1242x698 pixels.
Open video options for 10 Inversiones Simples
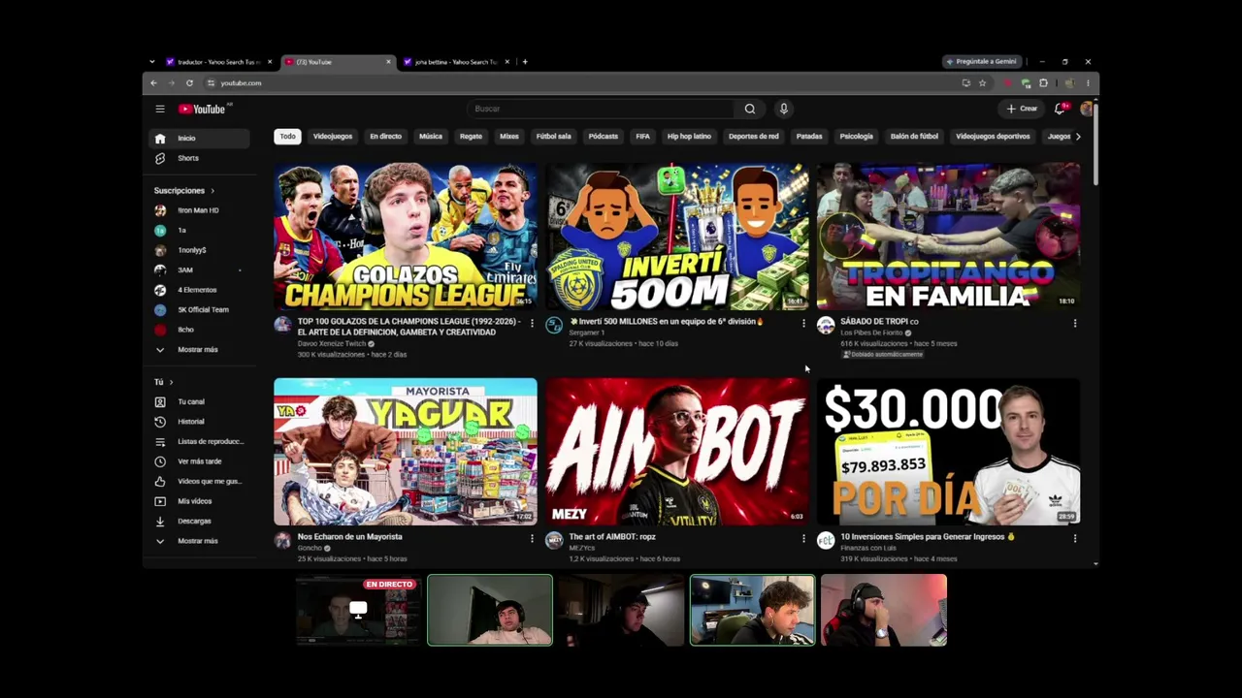(1075, 538)
